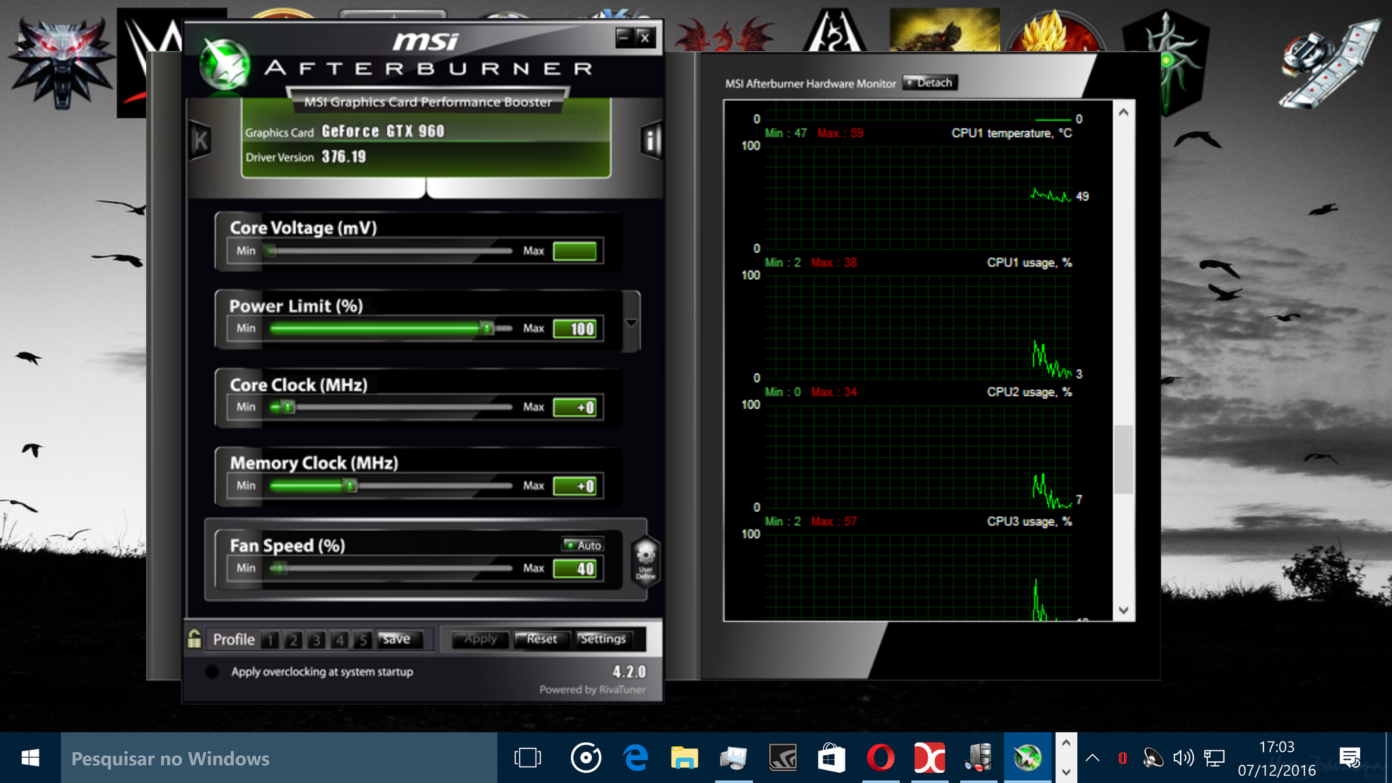Open the computer-with-glasses taskbar app
The image size is (1392, 783).
[978, 758]
